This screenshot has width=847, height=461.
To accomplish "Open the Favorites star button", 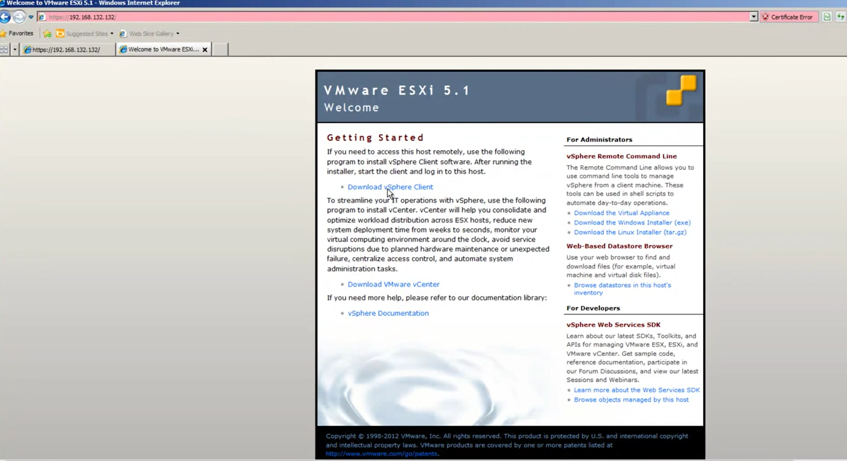I will tap(17, 33).
